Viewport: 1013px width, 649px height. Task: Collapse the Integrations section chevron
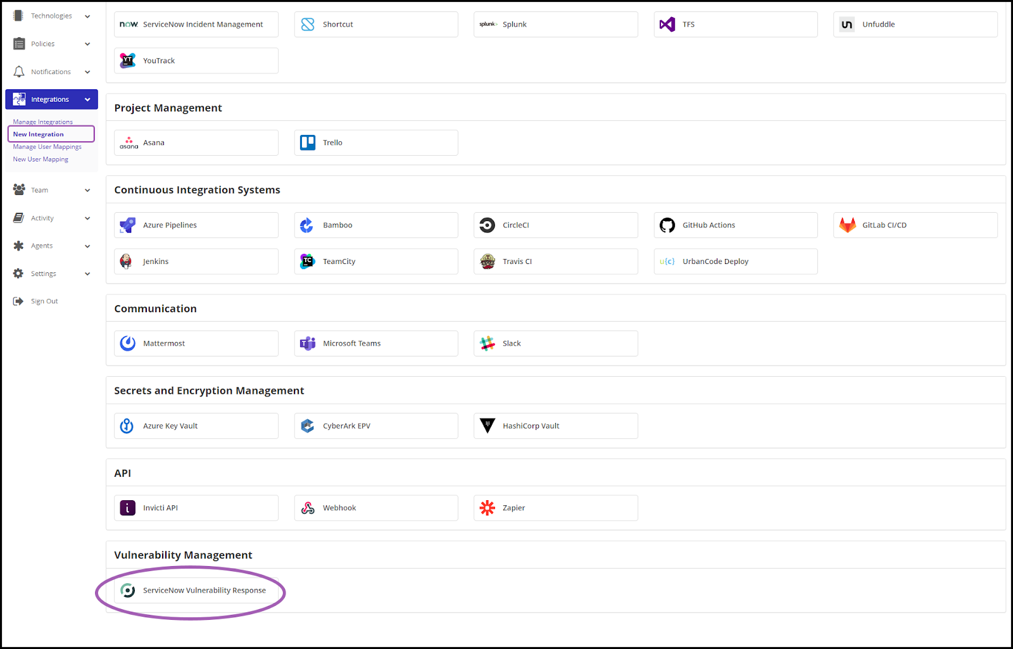(87, 99)
